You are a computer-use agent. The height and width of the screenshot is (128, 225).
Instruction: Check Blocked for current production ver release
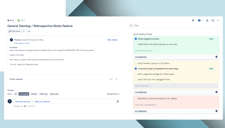click(x=136, y=99)
